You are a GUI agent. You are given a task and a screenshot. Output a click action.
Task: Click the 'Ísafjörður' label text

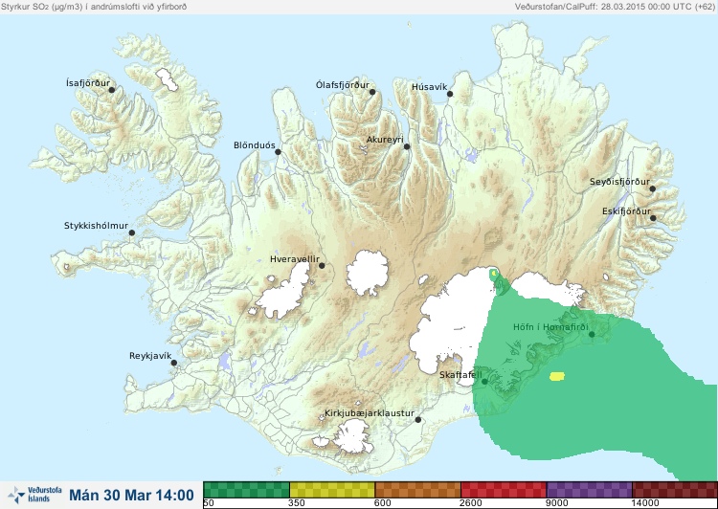[88, 83]
